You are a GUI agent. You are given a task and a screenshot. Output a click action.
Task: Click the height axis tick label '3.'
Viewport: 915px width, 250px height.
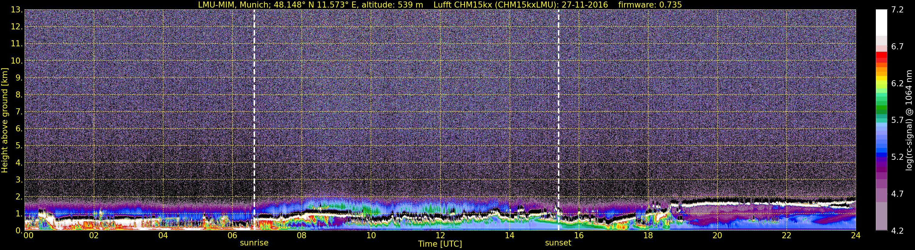pyautogui.click(x=19, y=179)
